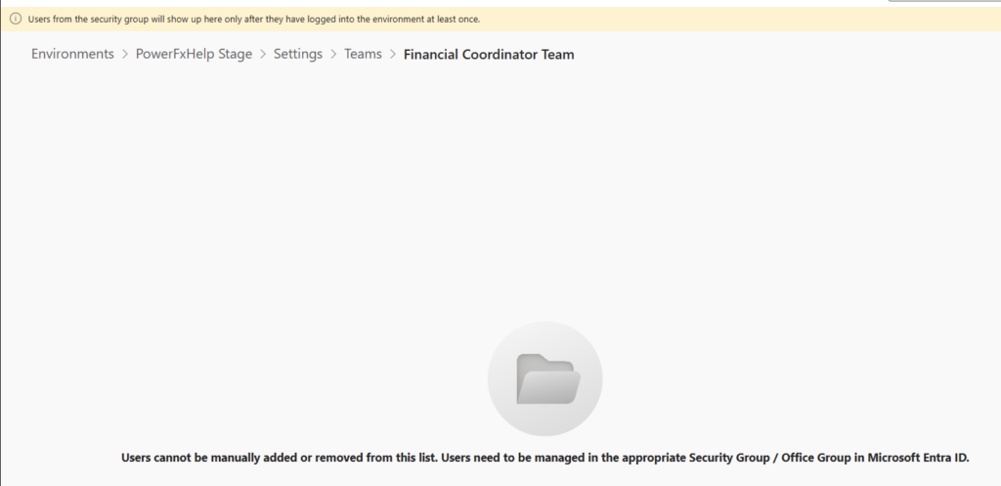Click the chevron after Settings breadcrumb
The height and width of the screenshot is (486, 1001).
[x=333, y=55]
